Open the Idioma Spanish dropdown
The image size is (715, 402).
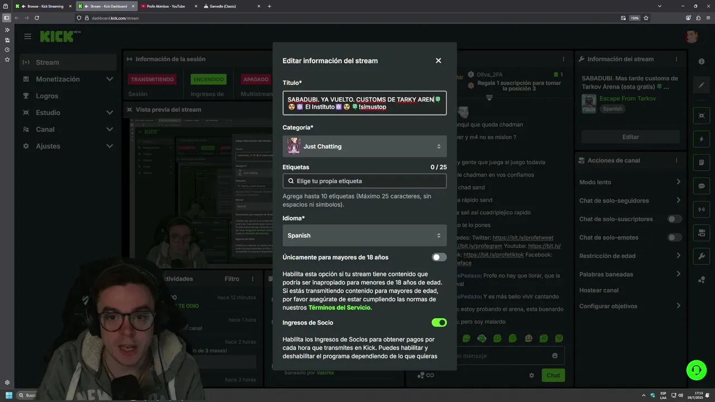click(365, 236)
